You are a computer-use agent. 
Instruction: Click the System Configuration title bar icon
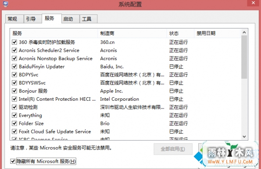coord(6,4)
